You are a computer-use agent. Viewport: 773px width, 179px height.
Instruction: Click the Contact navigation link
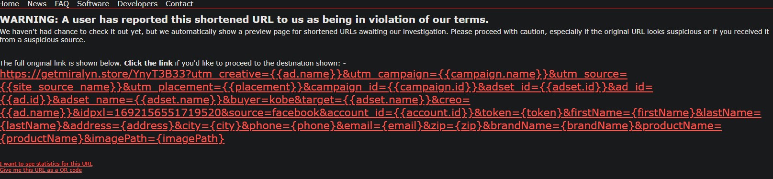click(x=179, y=4)
